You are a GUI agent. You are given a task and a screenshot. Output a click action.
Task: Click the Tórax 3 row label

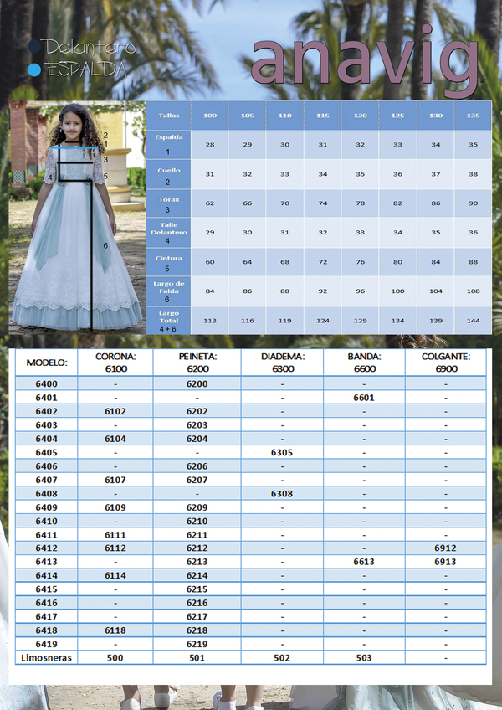pyautogui.click(x=169, y=204)
